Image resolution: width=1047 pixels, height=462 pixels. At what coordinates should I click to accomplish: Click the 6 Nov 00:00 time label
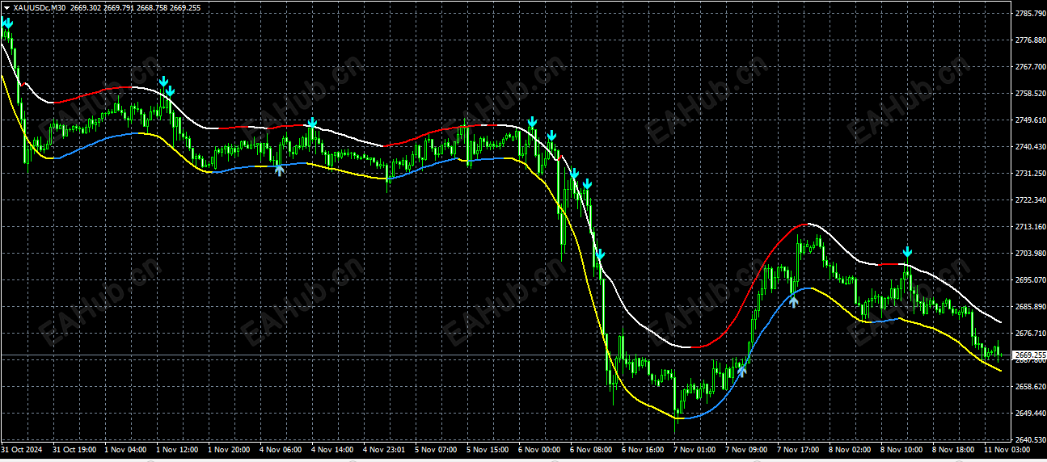tap(541, 450)
